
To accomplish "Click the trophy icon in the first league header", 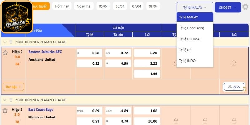I will tap(11, 42).
